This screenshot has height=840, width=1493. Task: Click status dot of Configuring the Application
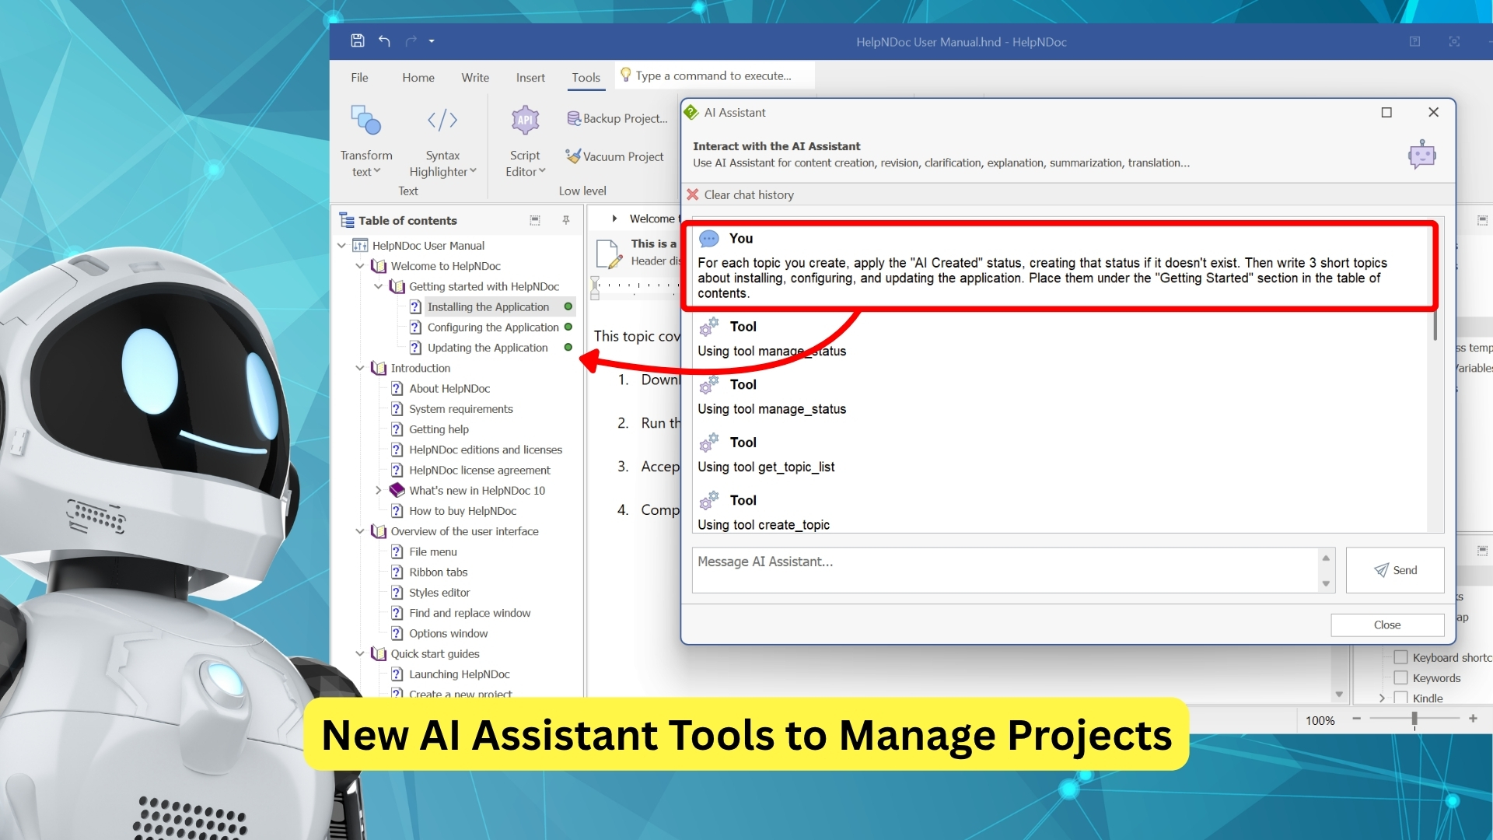click(568, 327)
